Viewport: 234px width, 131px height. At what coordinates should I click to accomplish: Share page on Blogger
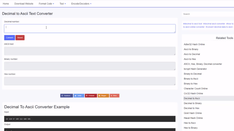coord(103,95)
